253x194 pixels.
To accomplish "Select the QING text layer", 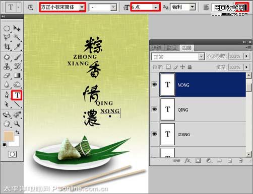I will [203, 110].
